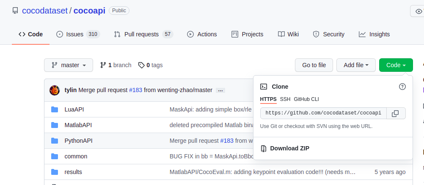Viewport: 424px width, 185px height.
Task: Open the PythonAPI folder link
Action: tap(78, 141)
